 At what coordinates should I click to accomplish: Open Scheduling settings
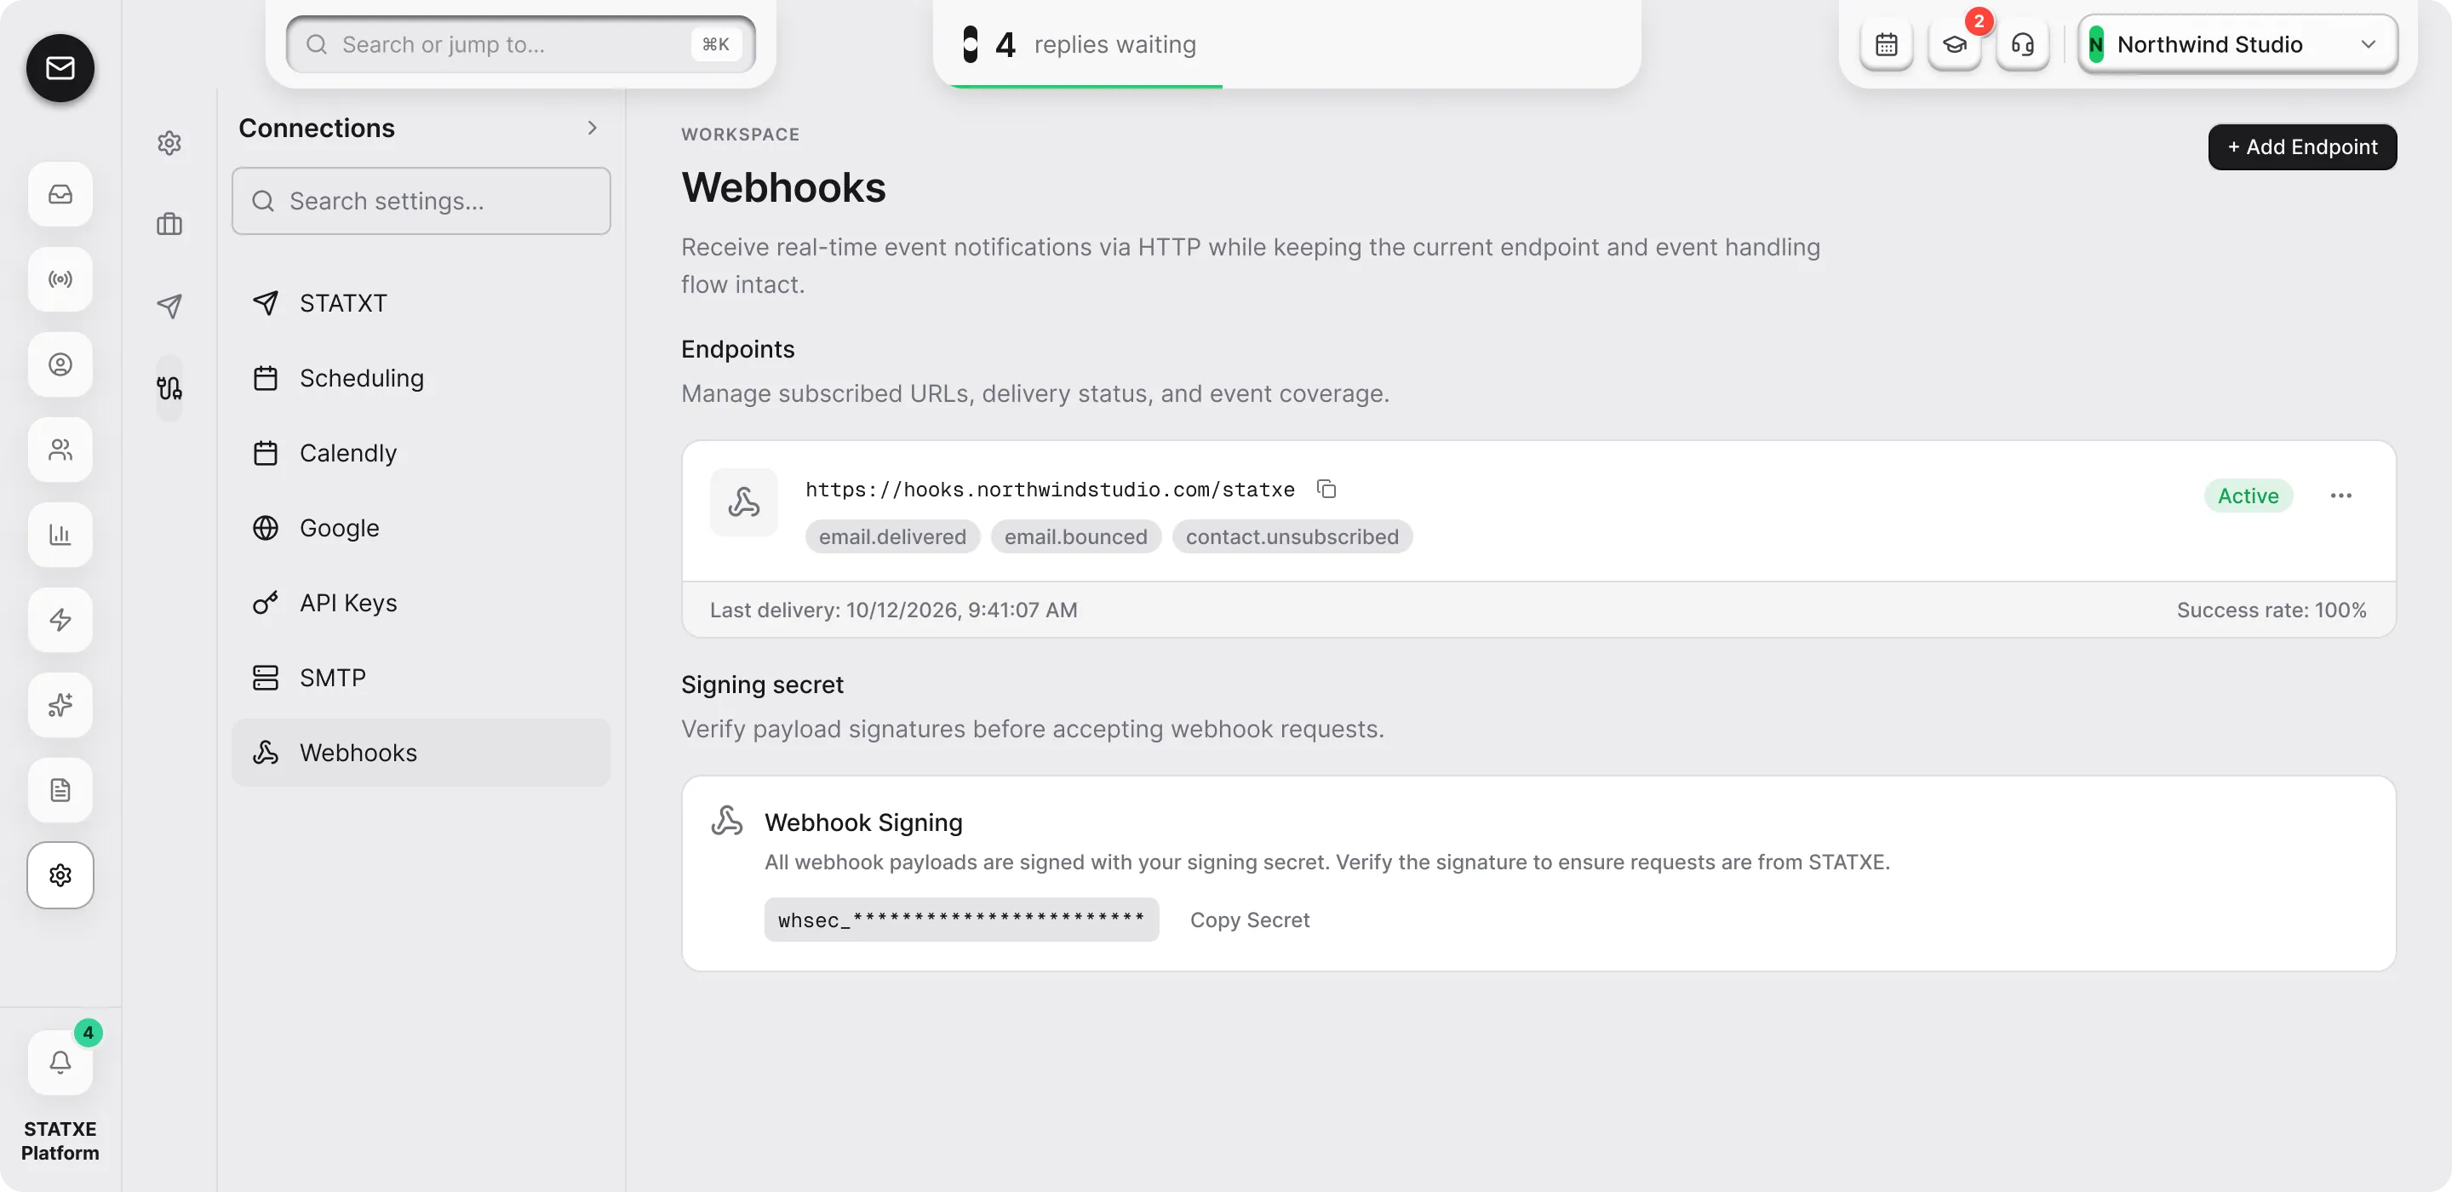click(421, 378)
